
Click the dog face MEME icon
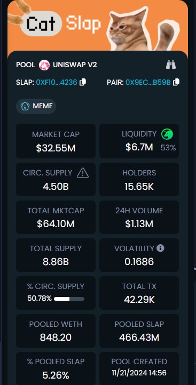[x=25, y=106]
